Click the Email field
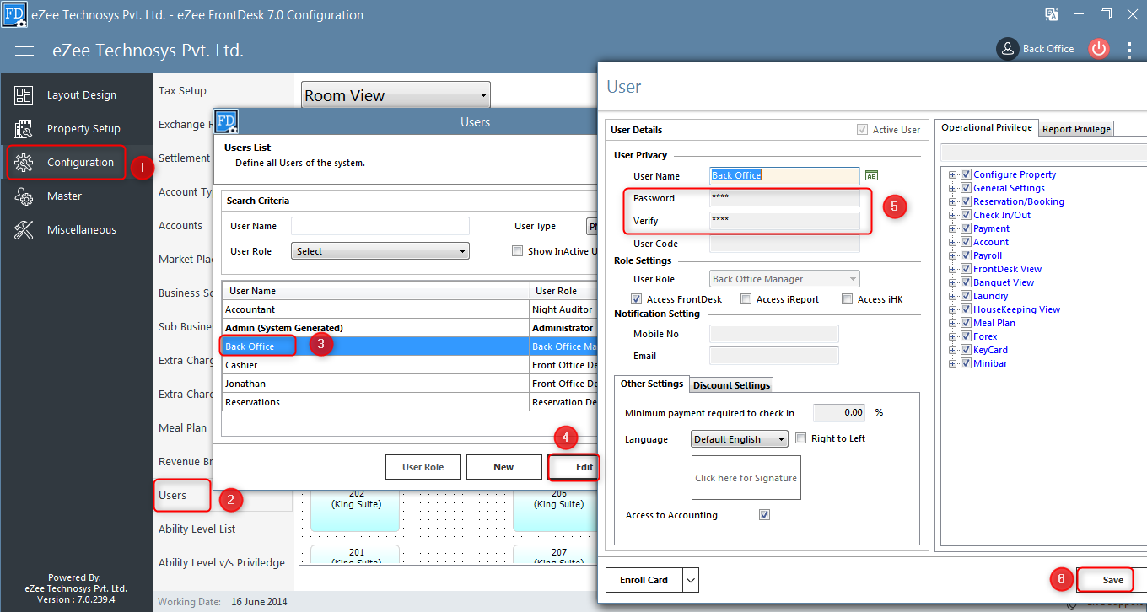 point(774,356)
